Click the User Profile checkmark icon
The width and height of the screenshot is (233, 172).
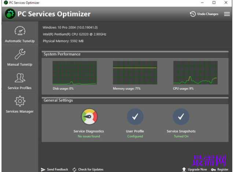tap(135, 117)
